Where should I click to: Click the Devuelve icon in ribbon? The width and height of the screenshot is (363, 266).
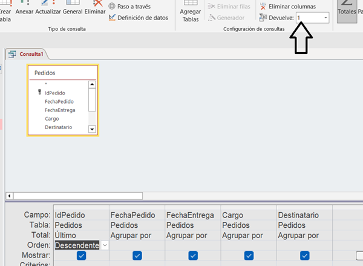pyautogui.click(x=263, y=18)
